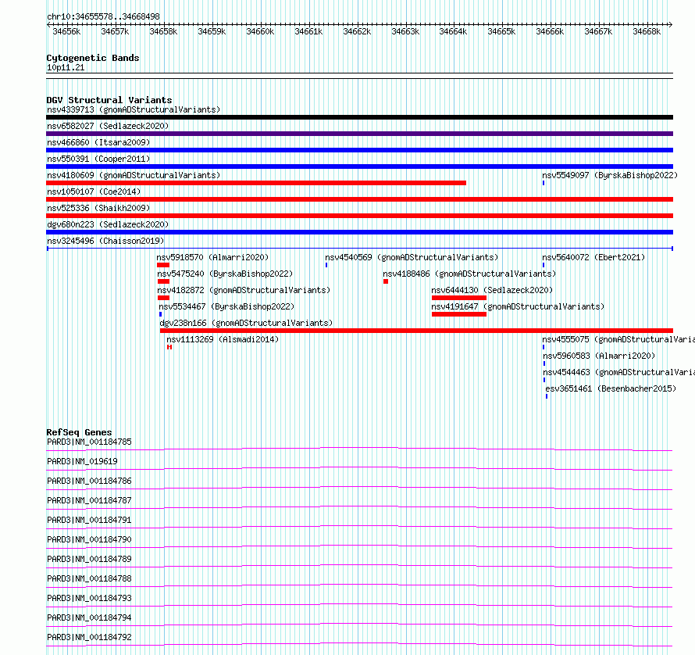Click the blue nsv550391 variant bar
This screenshot has width=695, height=655.
(x=359, y=166)
